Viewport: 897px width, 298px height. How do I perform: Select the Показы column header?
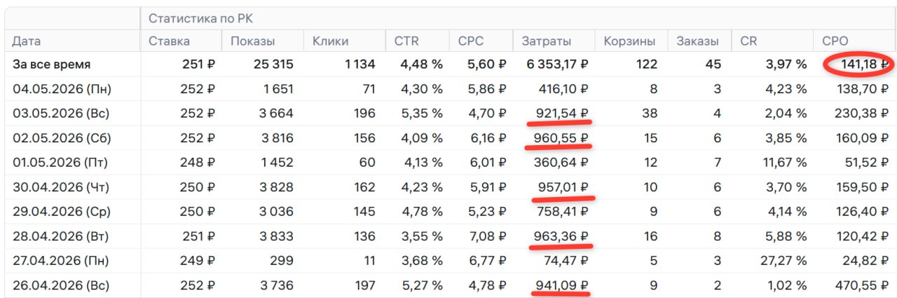click(x=252, y=41)
